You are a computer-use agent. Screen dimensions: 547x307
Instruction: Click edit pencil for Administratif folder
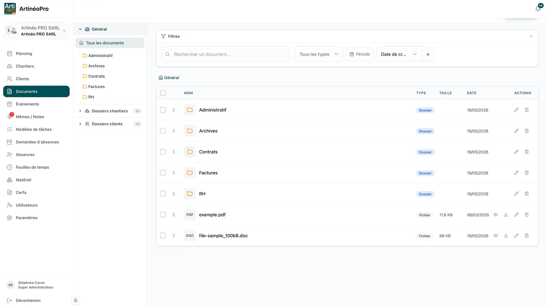(516, 110)
